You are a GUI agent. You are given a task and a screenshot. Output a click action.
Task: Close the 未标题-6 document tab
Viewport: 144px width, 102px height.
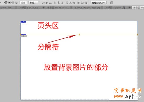coord(71,8)
